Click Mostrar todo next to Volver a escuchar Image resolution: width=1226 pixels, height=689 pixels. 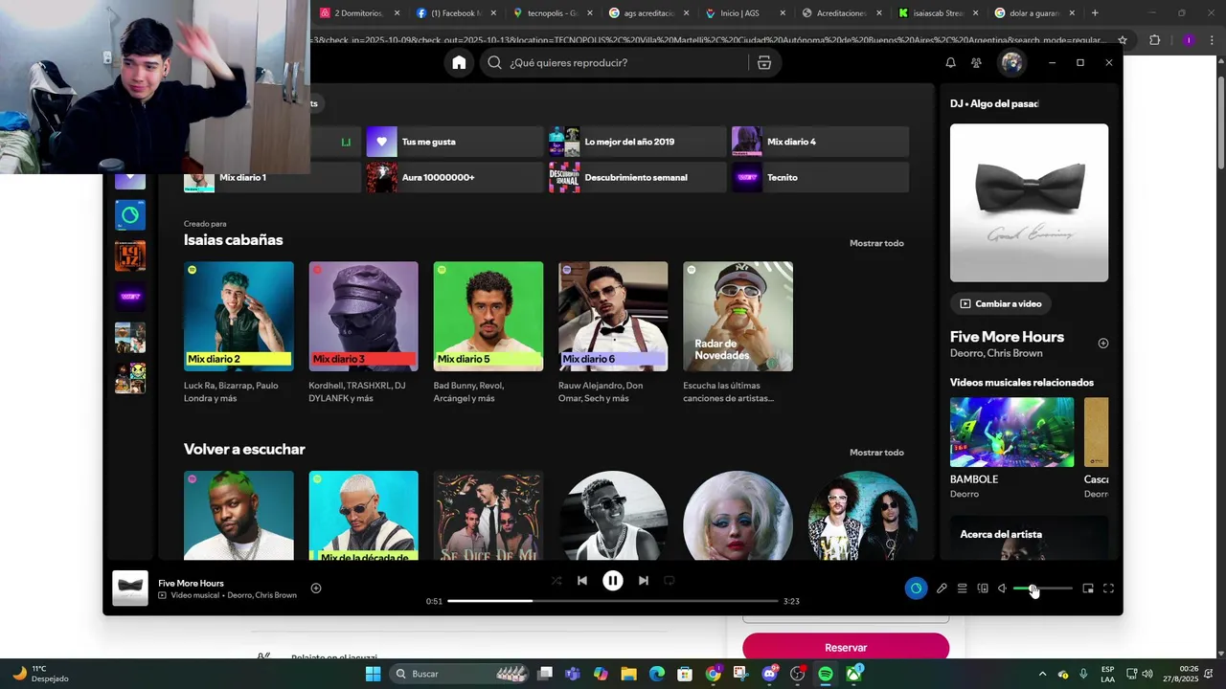pos(876,453)
